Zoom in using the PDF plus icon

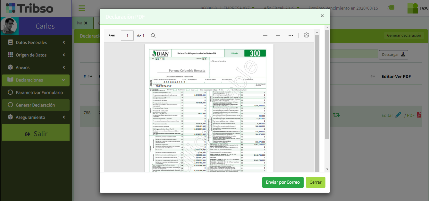click(x=278, y=36)
